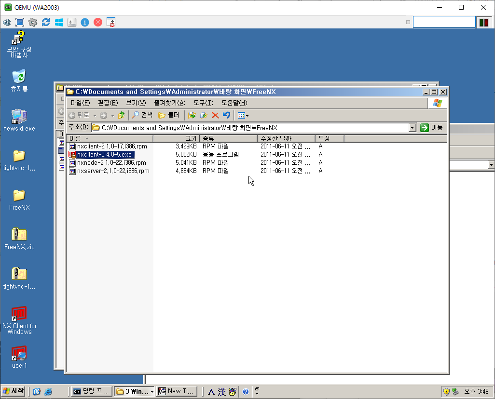This screenshot has height=399, width=495.
Task: Click the red X delete icon
Action: click(x=215, y=115)
